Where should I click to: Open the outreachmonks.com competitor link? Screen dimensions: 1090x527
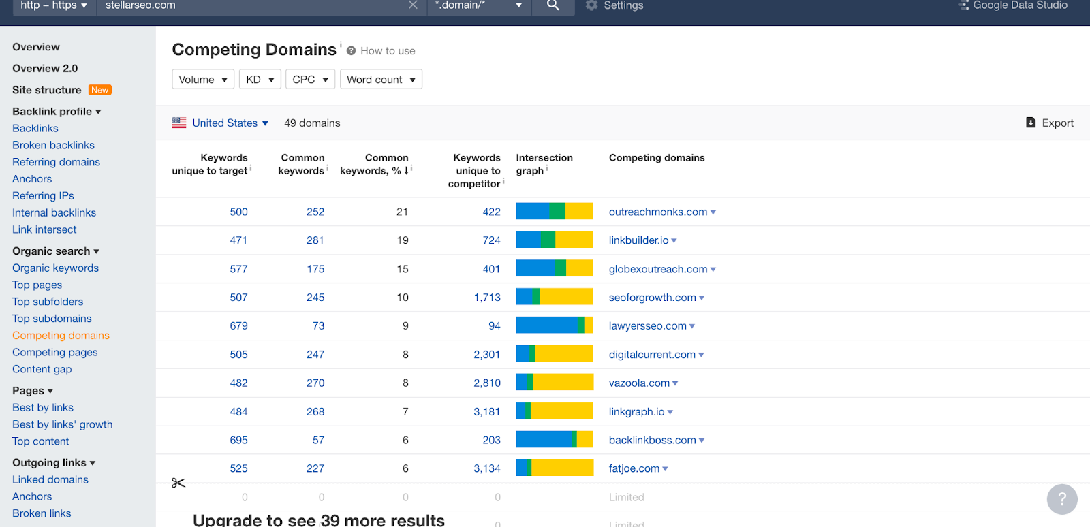[657, 212]
